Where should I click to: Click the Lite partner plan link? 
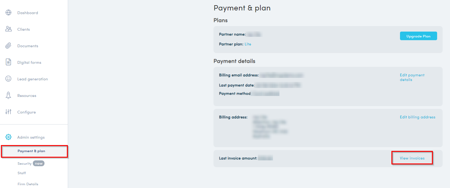[248, 44]
